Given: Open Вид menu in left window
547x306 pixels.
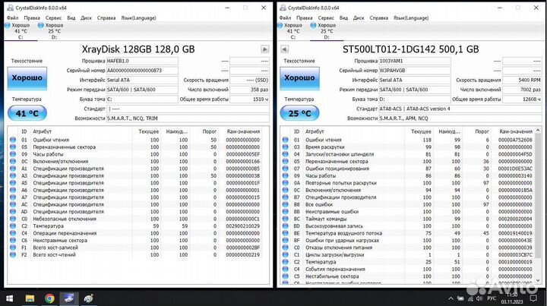Looking at the screenshot, I should point(71,17).
